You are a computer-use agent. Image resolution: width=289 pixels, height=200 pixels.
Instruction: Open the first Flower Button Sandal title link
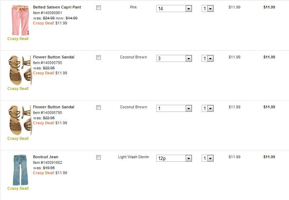click(x=54, y=57)
